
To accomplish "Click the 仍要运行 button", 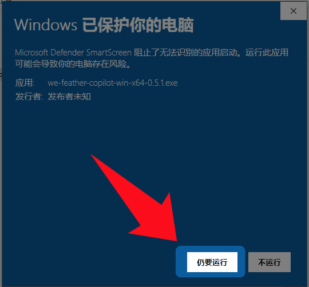I will tap(212, 262).
